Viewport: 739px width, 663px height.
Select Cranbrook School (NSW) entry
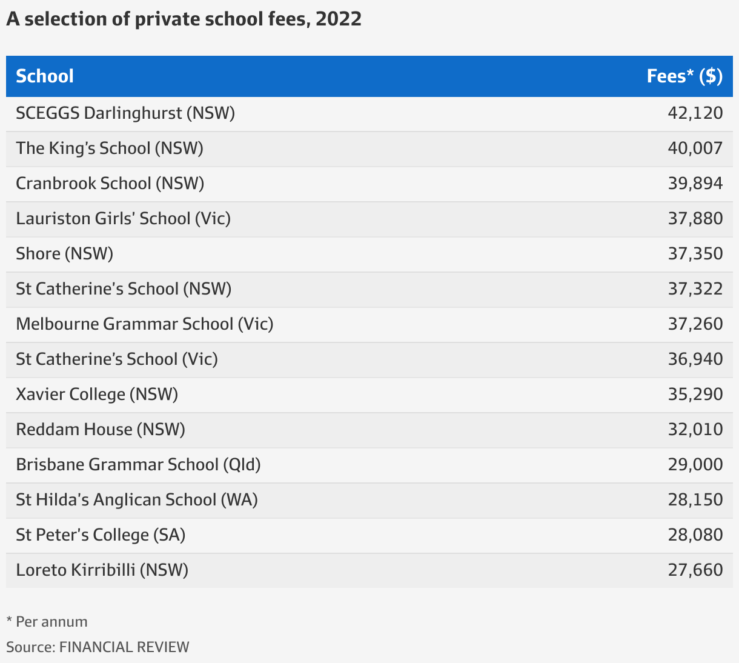pyautogui.click(x=110, y=184)
